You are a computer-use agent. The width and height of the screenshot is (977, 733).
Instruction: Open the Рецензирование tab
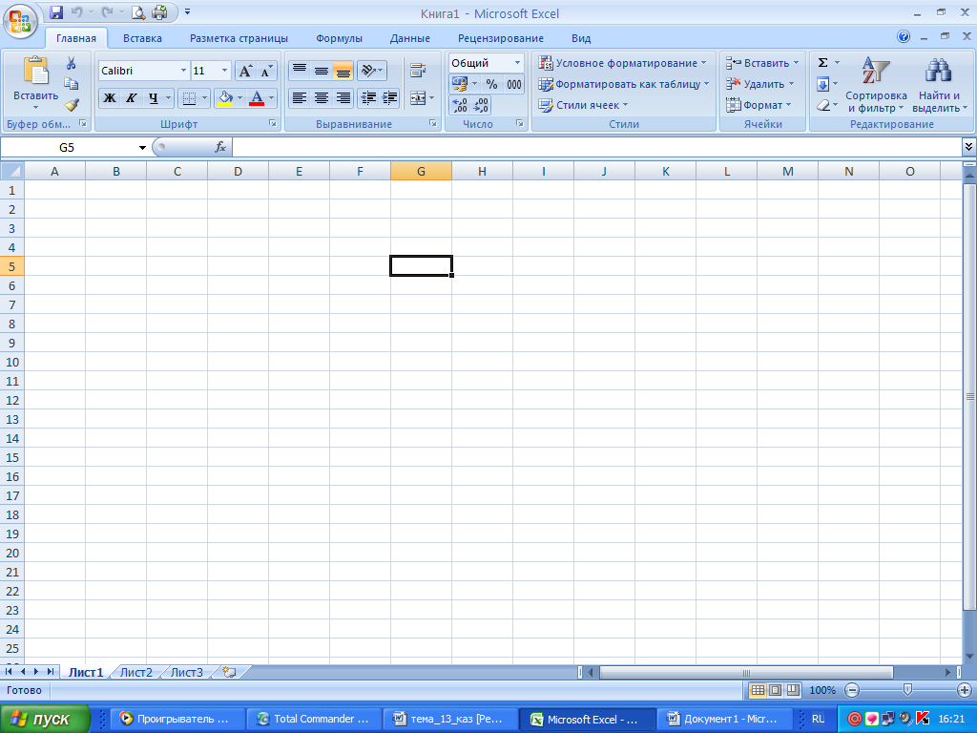pos(500,38)
